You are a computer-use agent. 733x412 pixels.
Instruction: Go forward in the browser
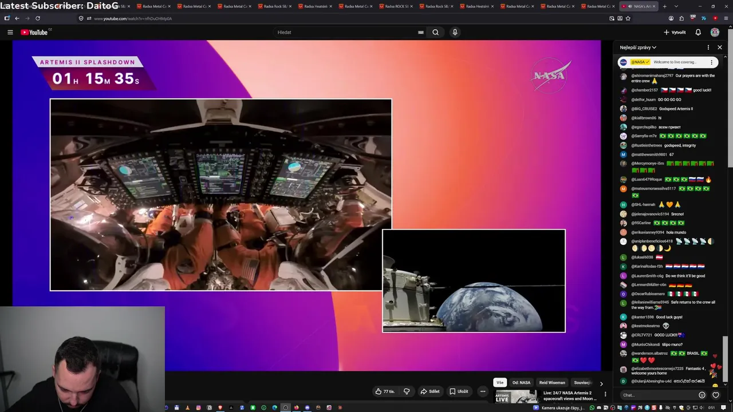(27, 18)
